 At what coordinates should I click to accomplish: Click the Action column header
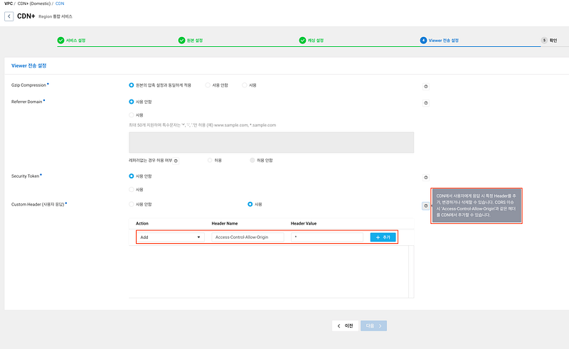142,223
